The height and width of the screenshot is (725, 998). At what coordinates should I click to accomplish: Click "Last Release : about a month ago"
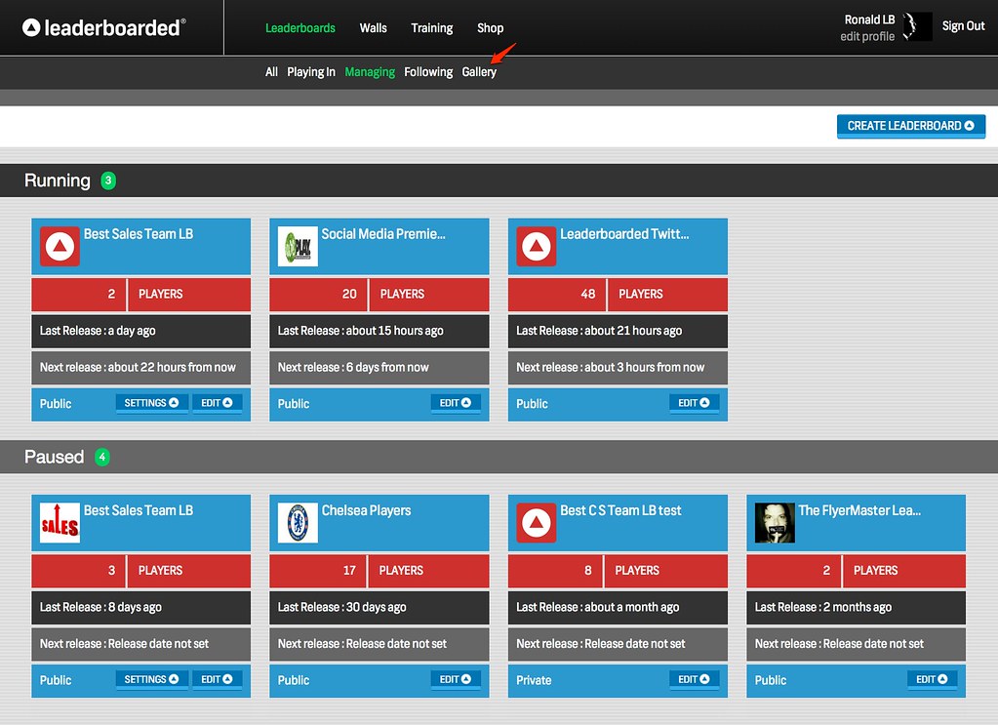click(598, 607)
